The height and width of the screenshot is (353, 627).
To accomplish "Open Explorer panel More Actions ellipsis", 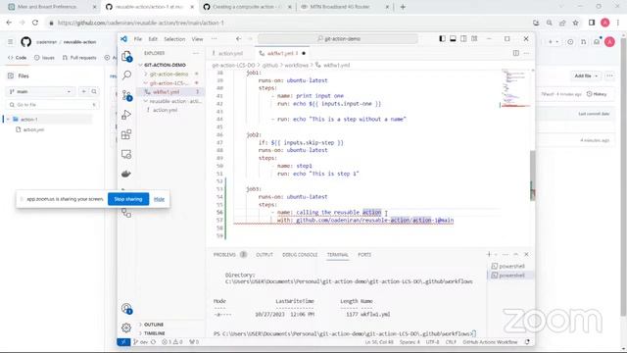I will [x=196, y=53].
